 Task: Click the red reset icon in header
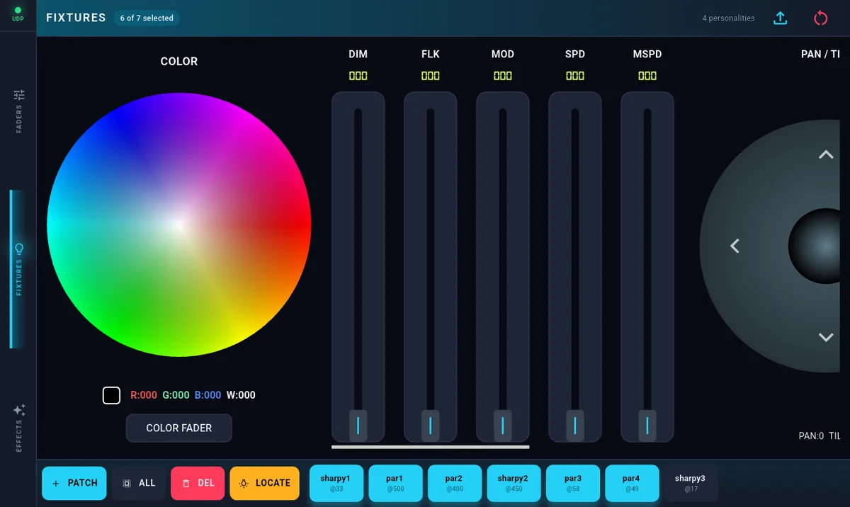point(820,18)
